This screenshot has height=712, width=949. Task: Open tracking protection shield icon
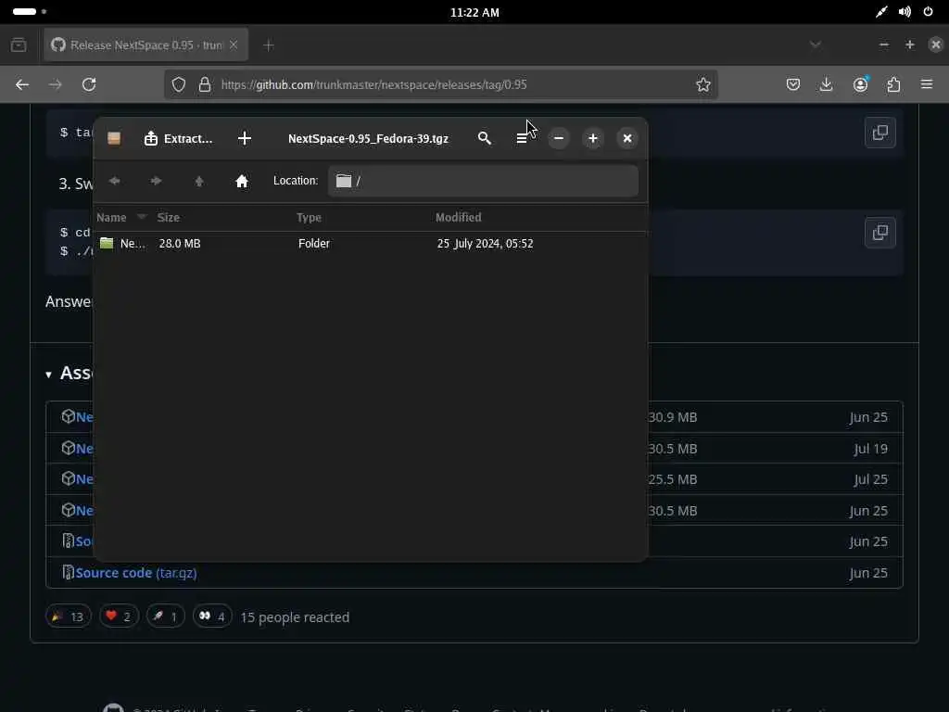pyautogui.click(x=179, y=84)
